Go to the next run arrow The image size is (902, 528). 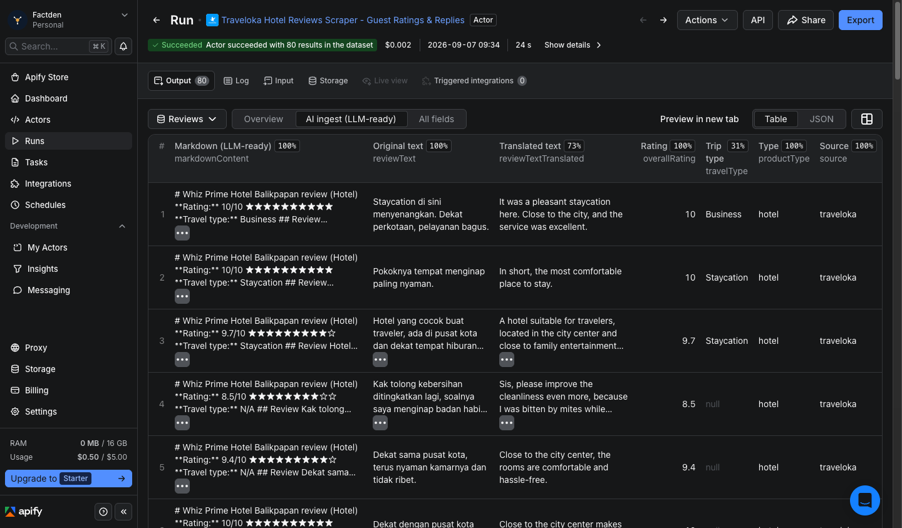point(663,20)
